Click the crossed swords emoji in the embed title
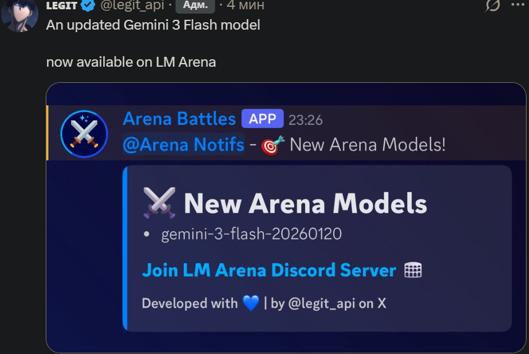The width and height of the screenshot is (529, 354). pos(159,203)
